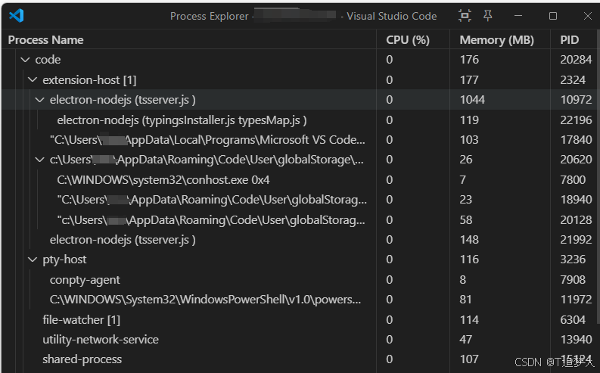Click PID value 3236
The width and height of the screenshot is (600, 373).
click(x=573, y=260)
